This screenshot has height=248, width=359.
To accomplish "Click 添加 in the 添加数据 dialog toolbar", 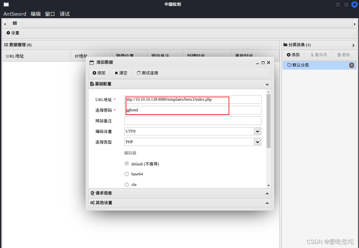I will 99,73.
